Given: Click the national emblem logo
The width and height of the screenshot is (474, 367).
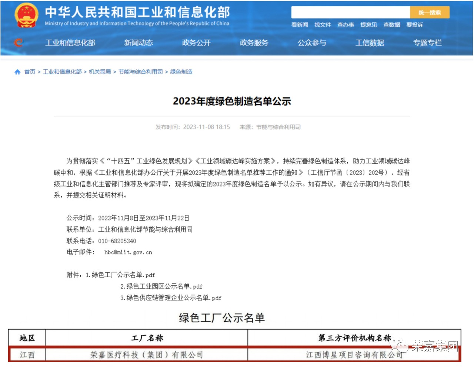Looking at the screenshot, I should point(26,15).
